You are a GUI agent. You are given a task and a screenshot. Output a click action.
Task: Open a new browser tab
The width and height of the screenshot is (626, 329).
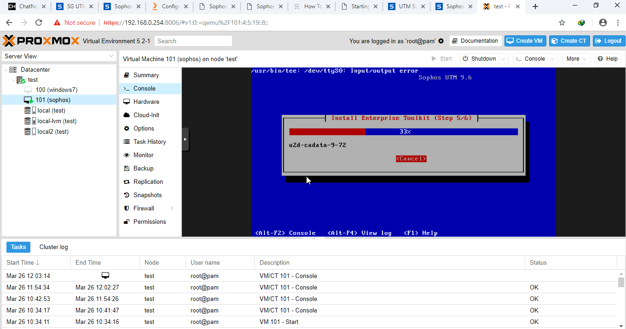(x=535, y=6)
